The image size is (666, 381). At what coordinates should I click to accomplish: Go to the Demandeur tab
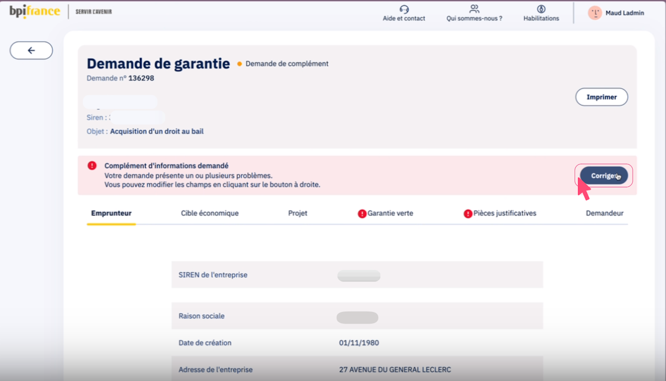pos(605,213)
